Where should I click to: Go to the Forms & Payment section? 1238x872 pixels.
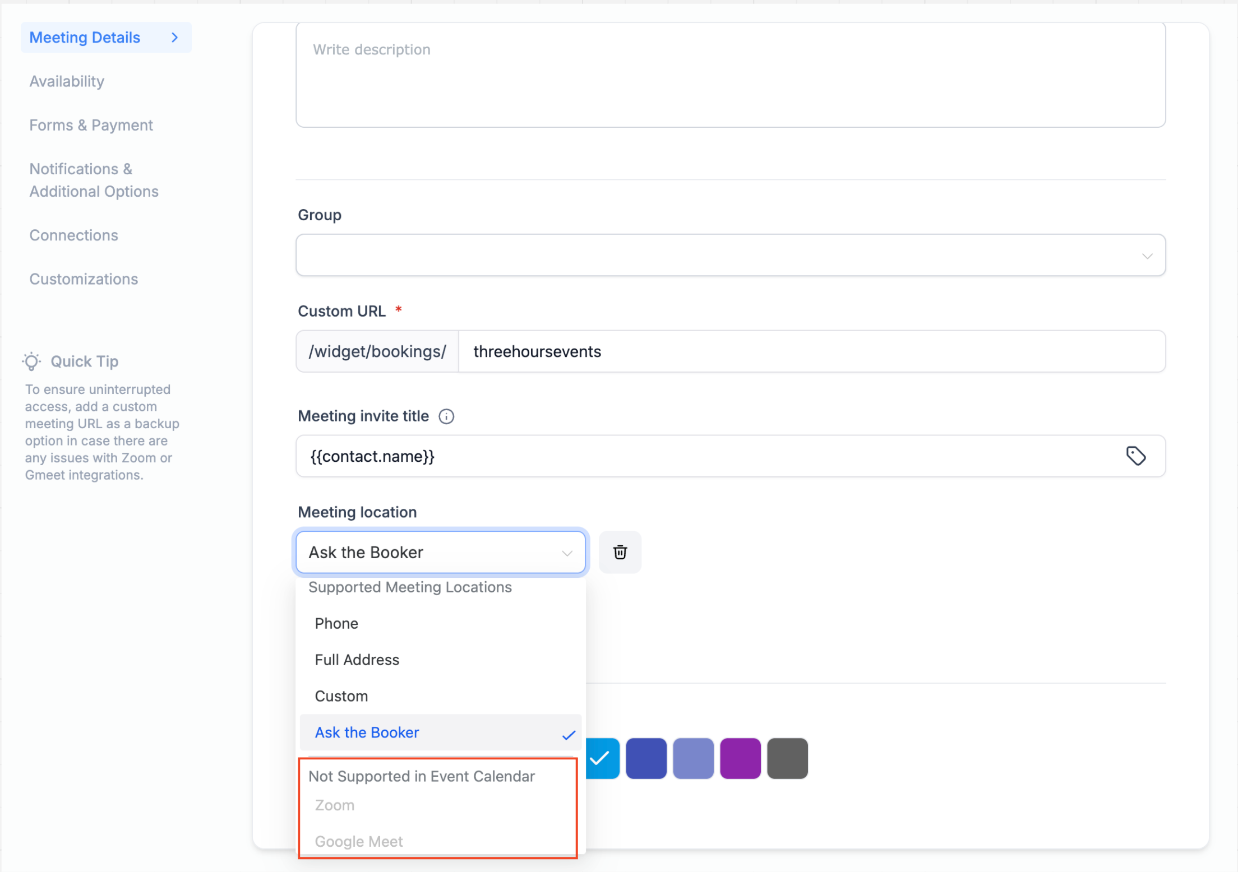click(x=91, y=125)
